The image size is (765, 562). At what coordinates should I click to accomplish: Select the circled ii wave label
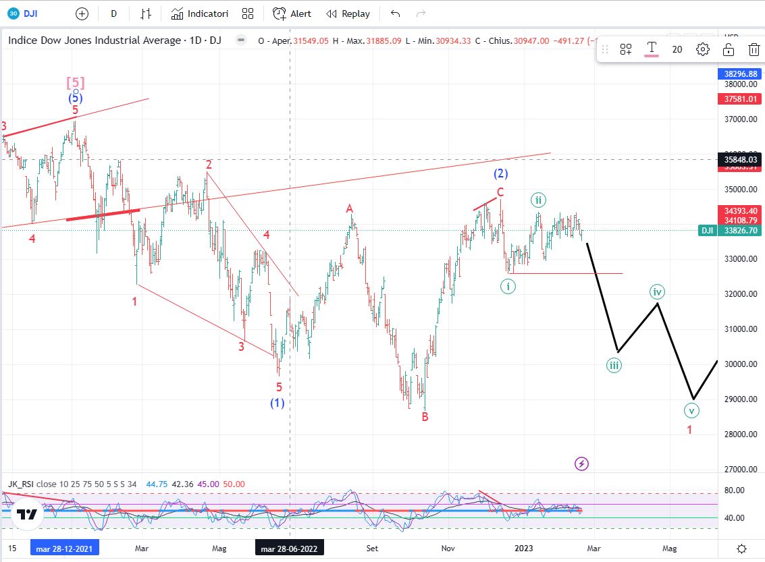pyautogui.click(x=538, y=200)
